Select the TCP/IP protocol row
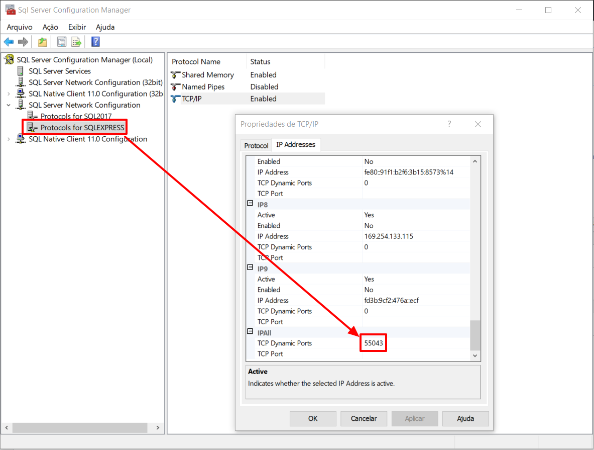594x450 pixels. click(248, 99)
